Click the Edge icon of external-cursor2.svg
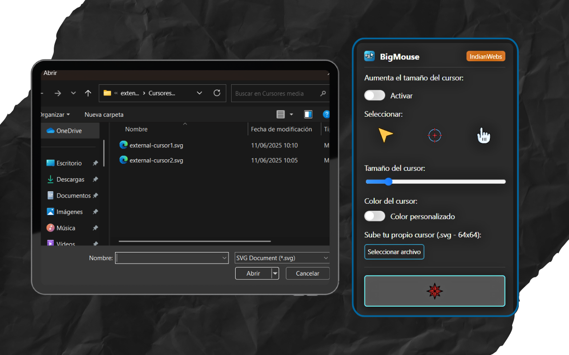Image resolution: width=569 pixels, height=355 pixels. tap(124, 160)
